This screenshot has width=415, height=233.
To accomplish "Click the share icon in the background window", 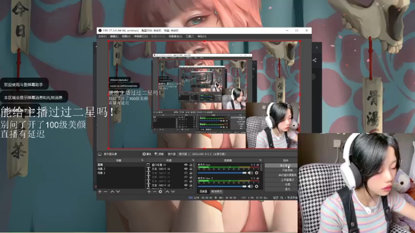I will (x=314, y=60).
